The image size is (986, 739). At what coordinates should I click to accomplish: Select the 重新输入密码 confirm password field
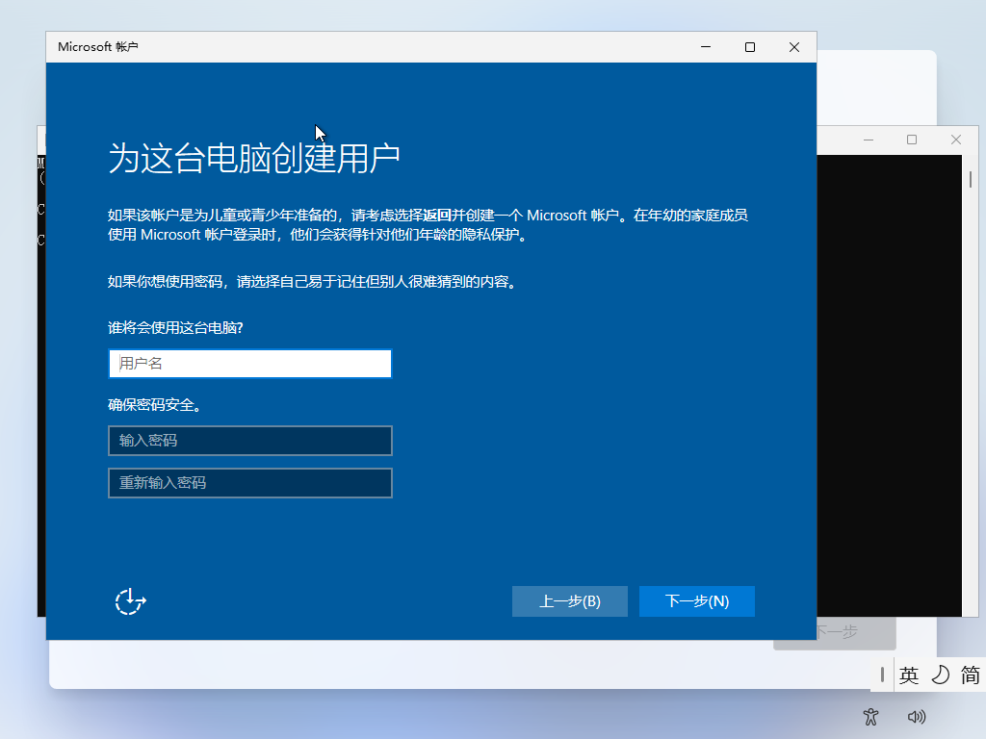pyautogui.click(x=250, y=483)
